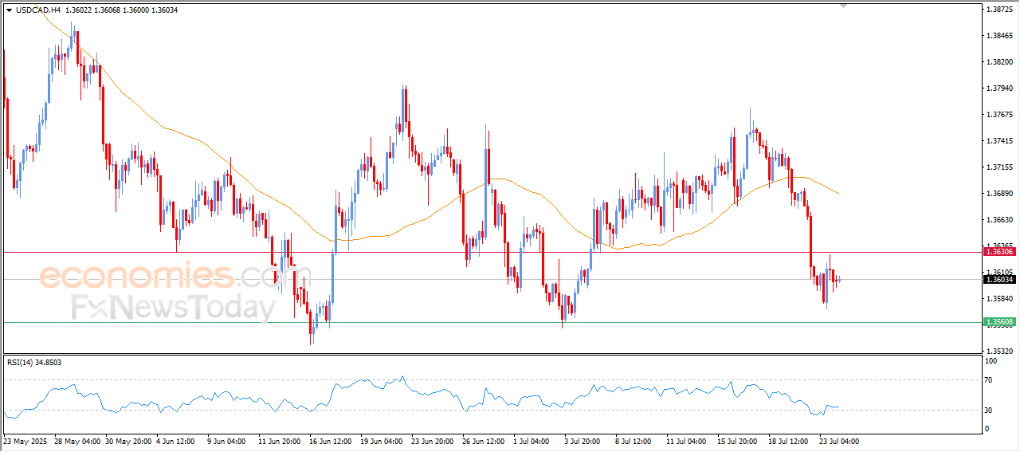This screenshot has height=452, width=1020.
Task: Click the 28 May 04:00 date label
Action: click(78, 441)
